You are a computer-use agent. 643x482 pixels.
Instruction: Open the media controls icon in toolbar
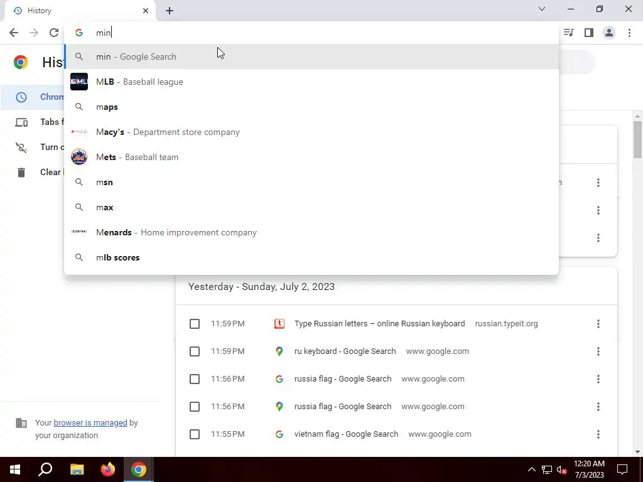tap(569, 33)
